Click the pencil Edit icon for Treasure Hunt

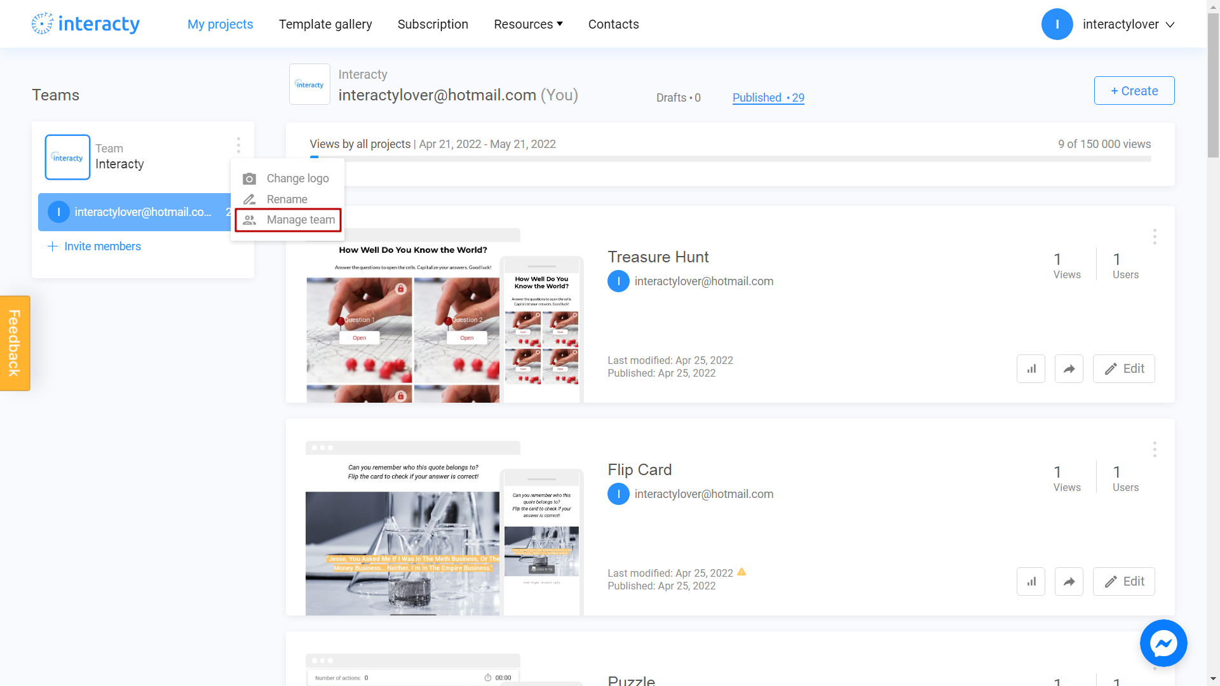pos(1123,368)
